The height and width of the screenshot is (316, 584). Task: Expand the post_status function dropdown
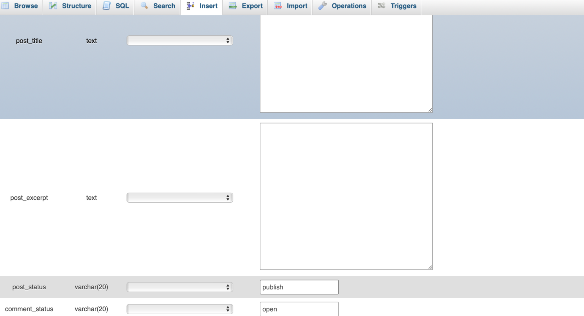pos(180,287)
